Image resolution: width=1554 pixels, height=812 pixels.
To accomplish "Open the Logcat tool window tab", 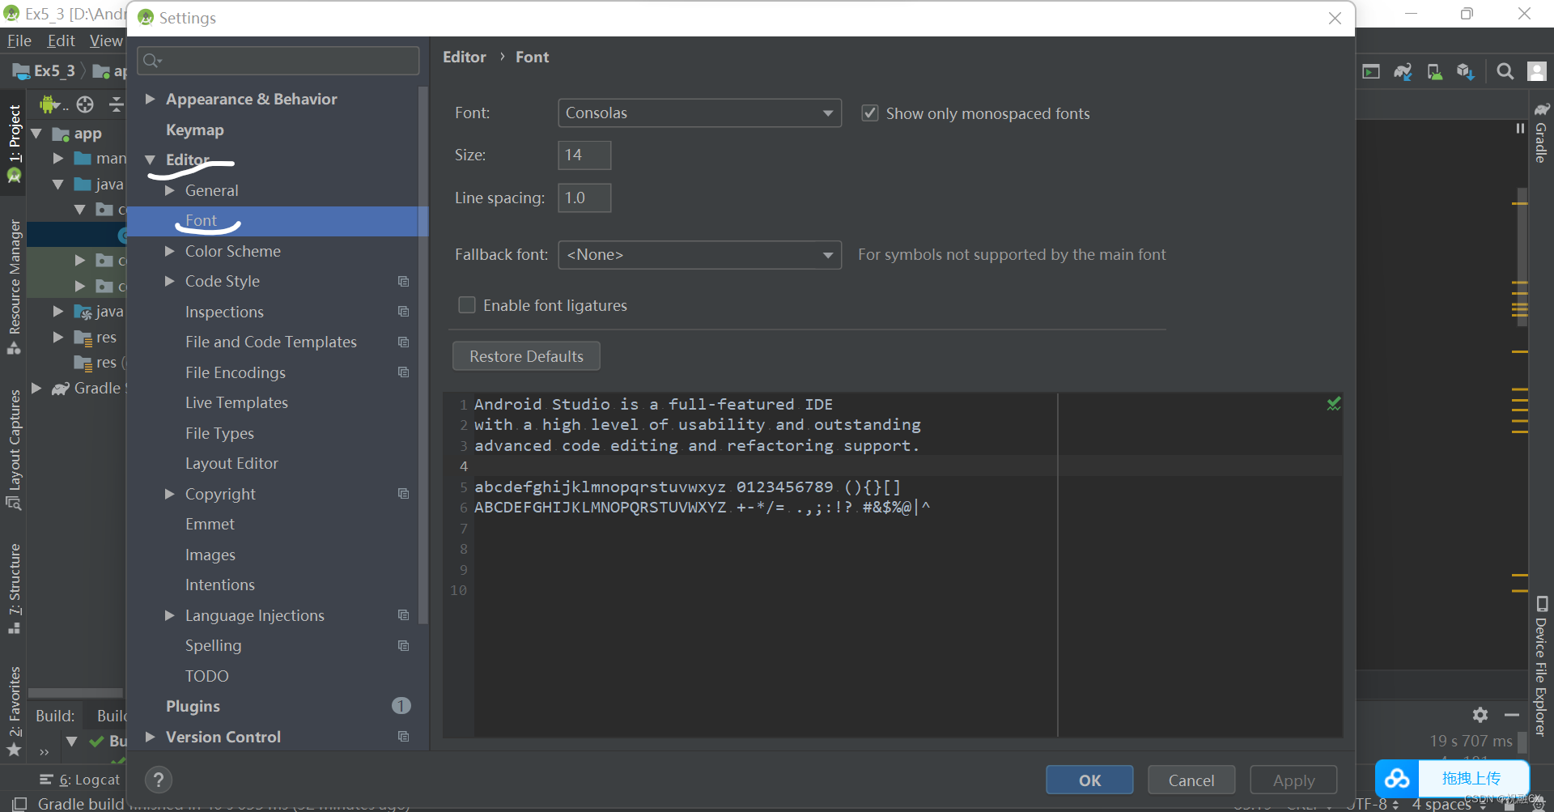I will click(79, 780).
